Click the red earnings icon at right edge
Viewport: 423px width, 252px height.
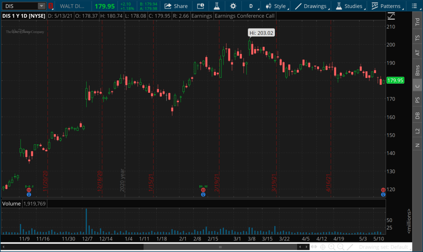pyautogui.click(x=383, y=190)
